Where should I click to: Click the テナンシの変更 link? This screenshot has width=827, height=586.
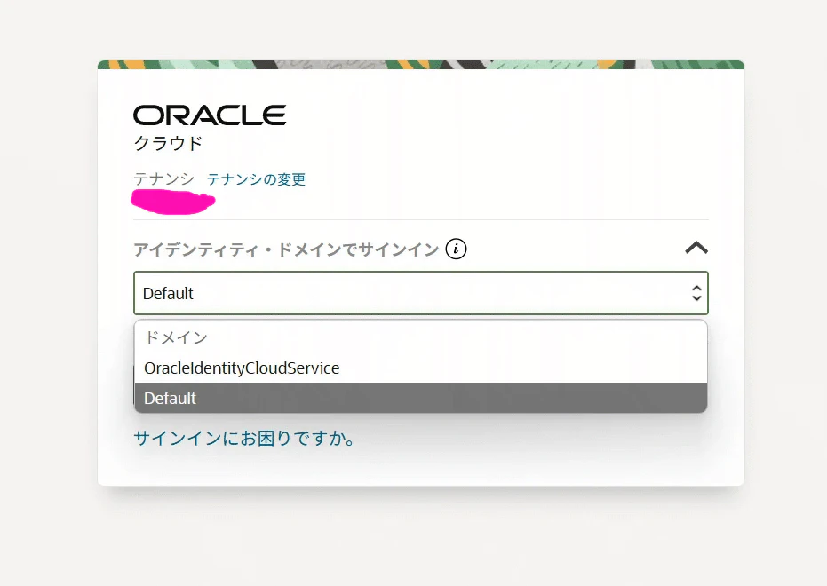(256, 179)
